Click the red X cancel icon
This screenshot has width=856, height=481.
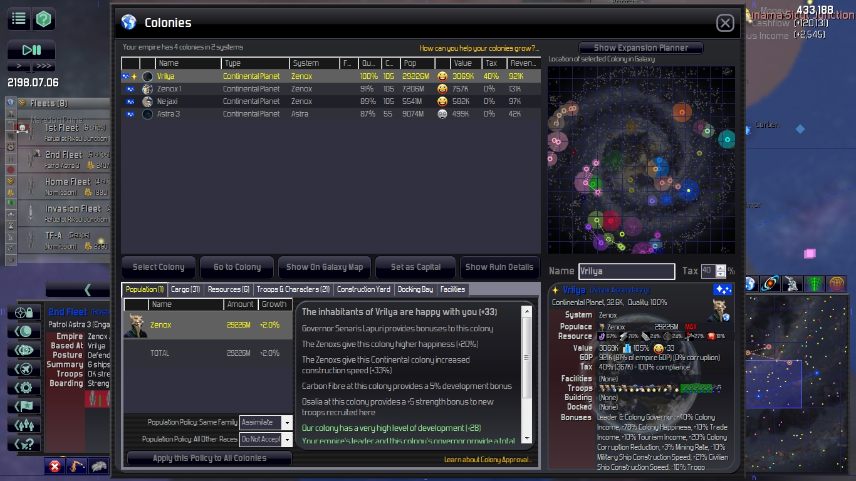pyautogui.click(x=55, y=466)
